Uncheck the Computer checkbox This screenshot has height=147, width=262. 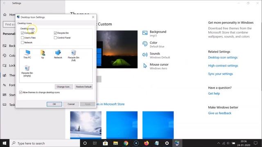pyautogui.click(x=23, y=33)
